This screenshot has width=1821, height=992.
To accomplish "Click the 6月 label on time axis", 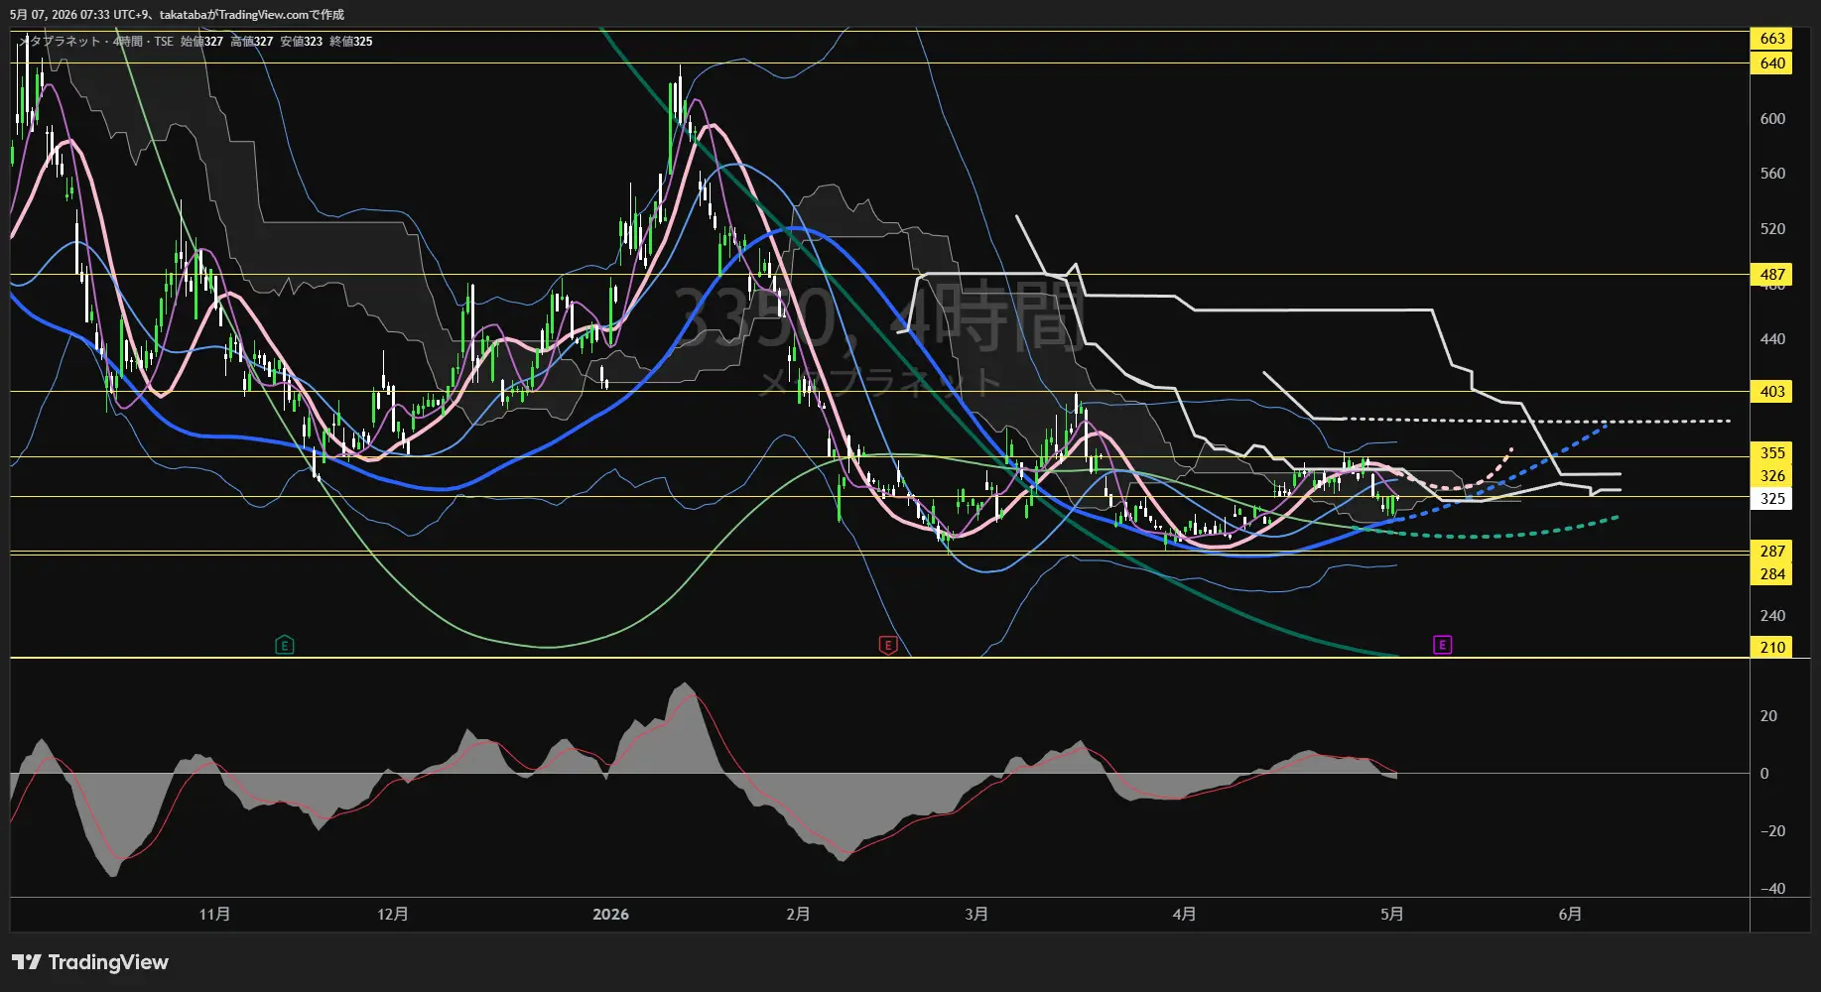I will 1570,915.
